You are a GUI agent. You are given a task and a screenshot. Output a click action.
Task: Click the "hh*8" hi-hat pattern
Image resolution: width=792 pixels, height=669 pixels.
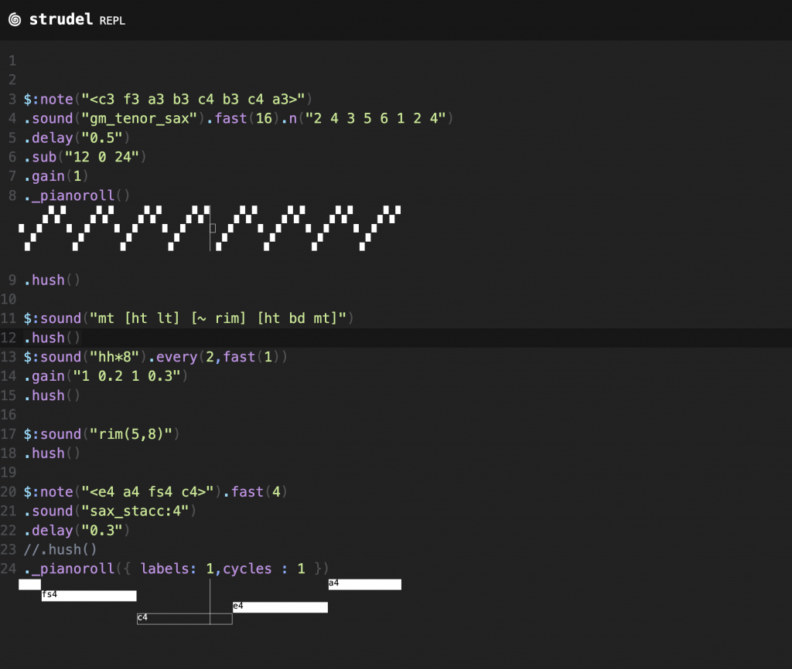[x=114, y=357]
